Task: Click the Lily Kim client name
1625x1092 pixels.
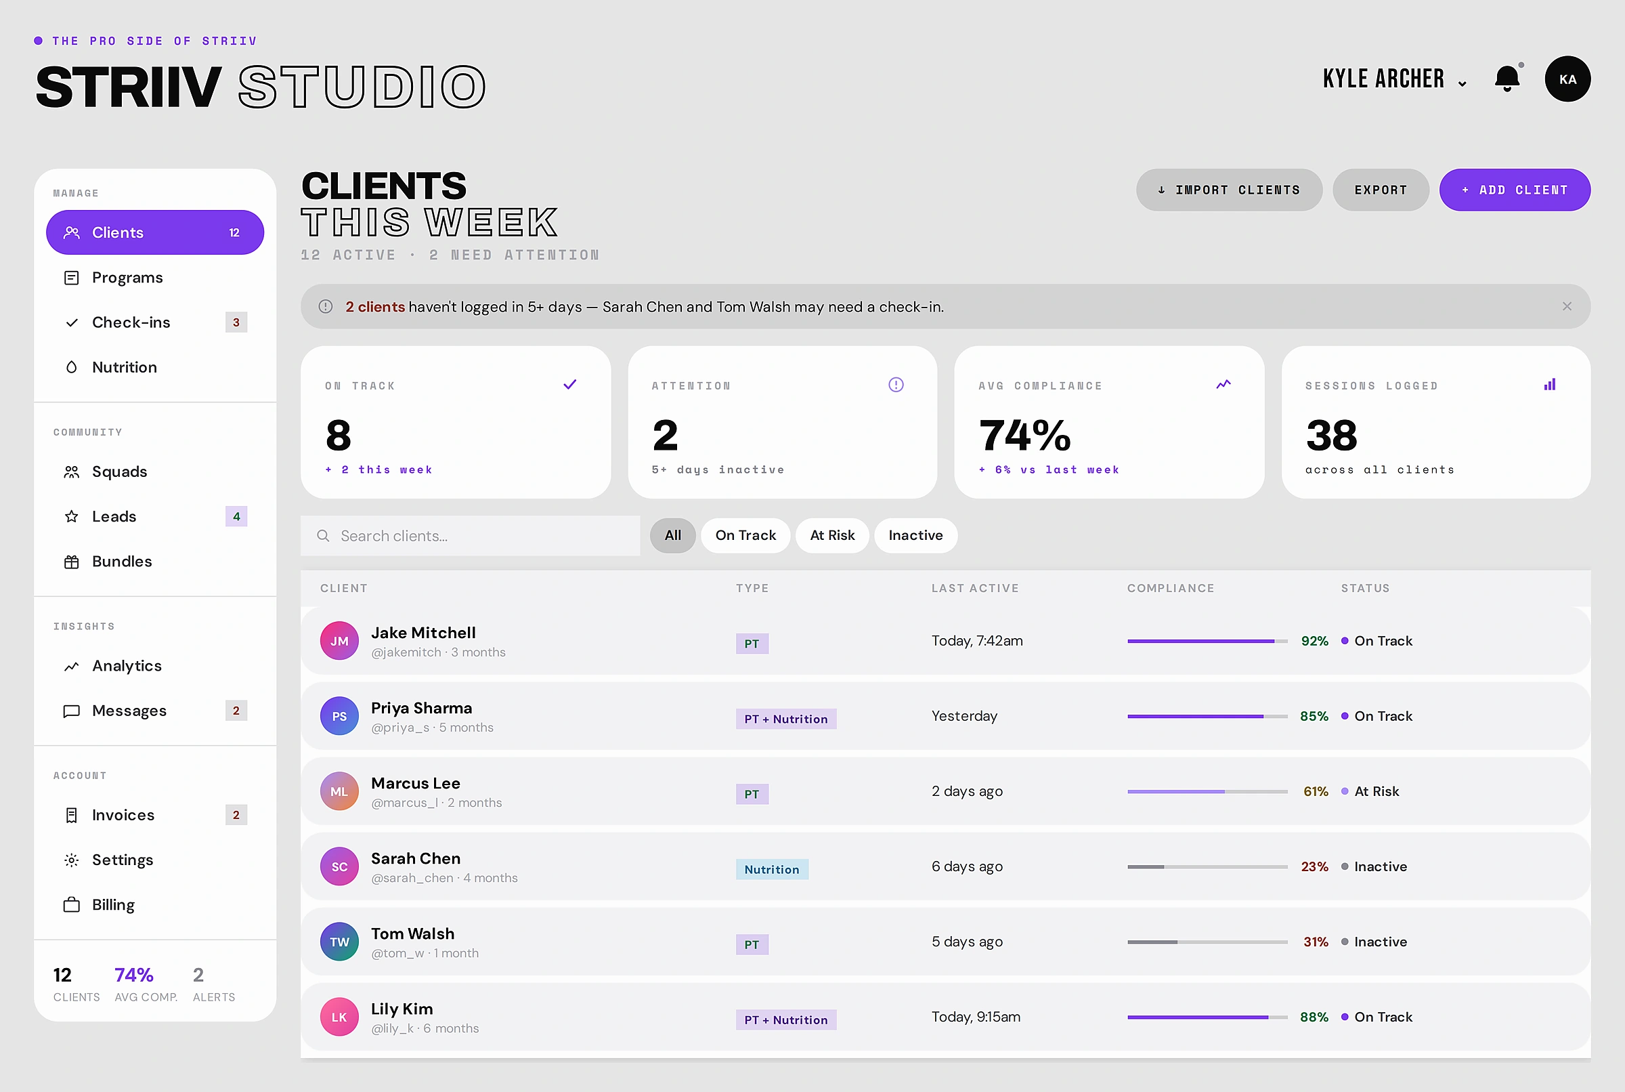Action: 402,1009
